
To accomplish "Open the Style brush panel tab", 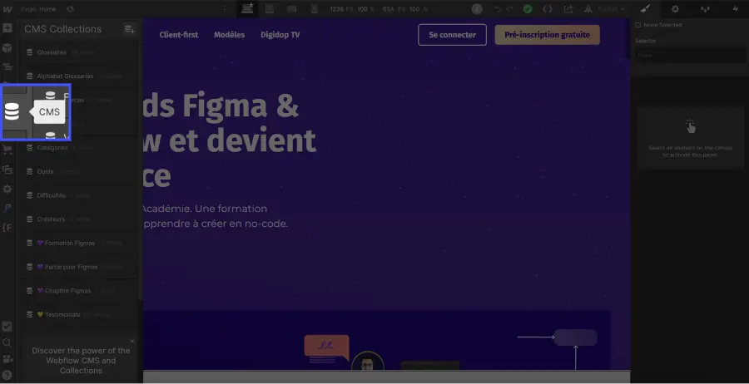I will click(645, 8).
